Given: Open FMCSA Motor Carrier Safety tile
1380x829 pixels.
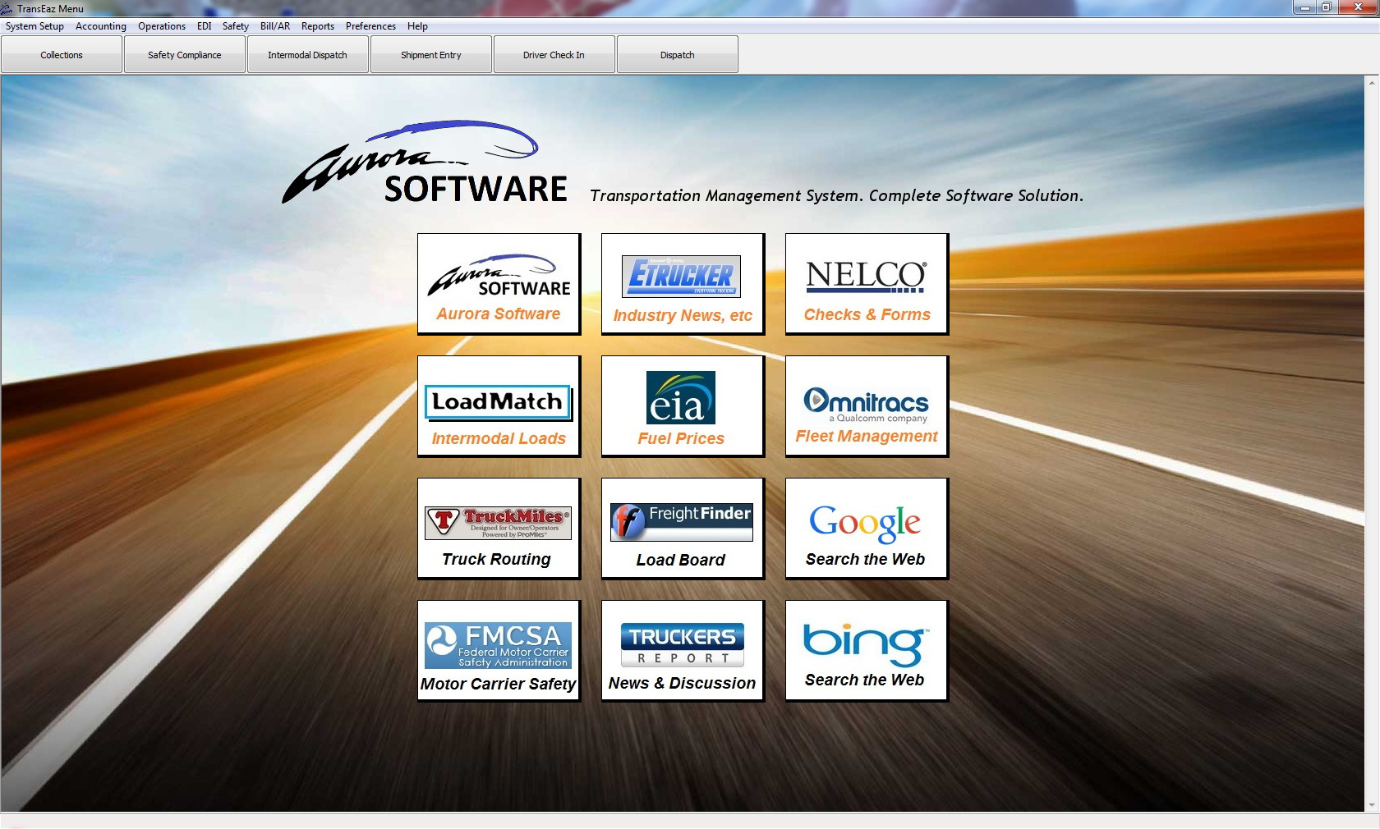Looking at the screenshot, I should tap(499, 651).
